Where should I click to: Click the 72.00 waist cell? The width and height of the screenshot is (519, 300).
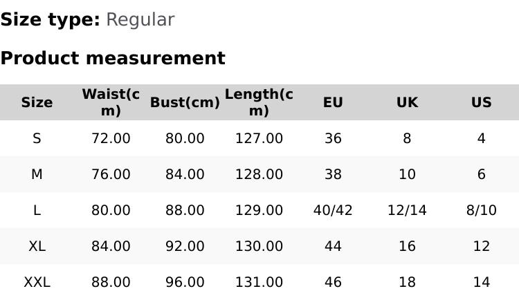click(111, 138)
